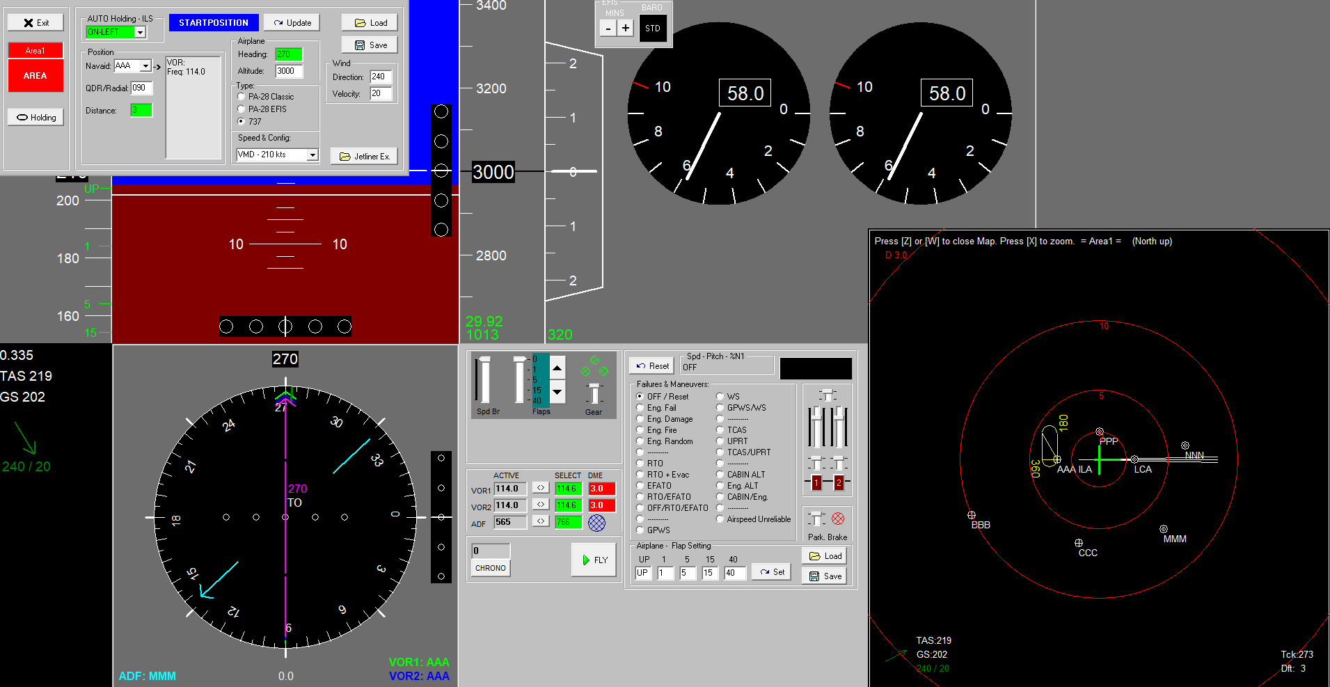Increase EFIS MINS with plus button
Viewport: 1330px width, 687px height.
pyautogui.click(x=626, y=29)
